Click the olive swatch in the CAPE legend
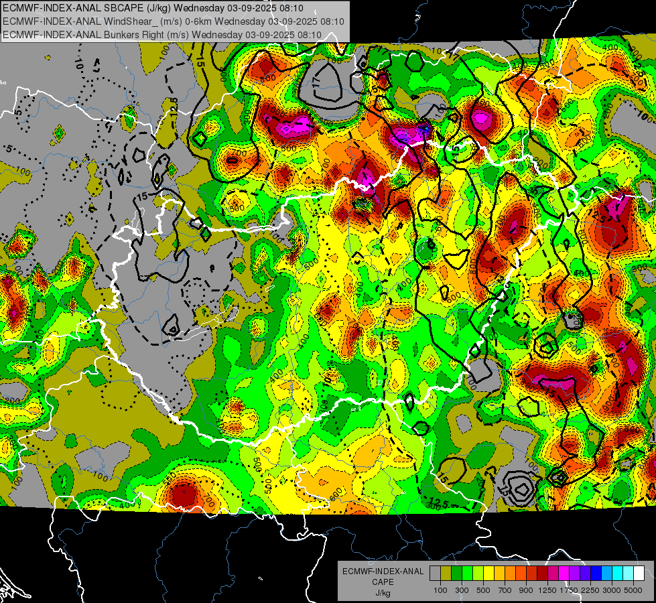 (446, 574)
